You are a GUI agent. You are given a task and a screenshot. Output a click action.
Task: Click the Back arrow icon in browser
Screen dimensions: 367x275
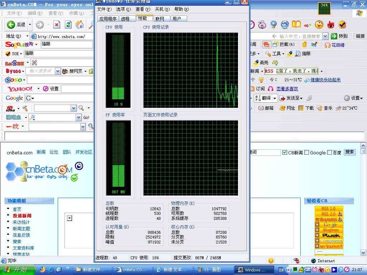tap(11, 25)
